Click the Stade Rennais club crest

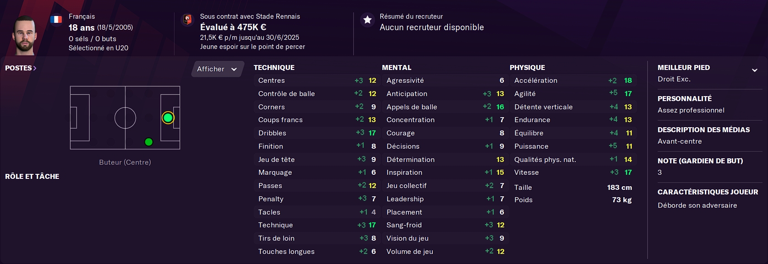pos(187,20)
